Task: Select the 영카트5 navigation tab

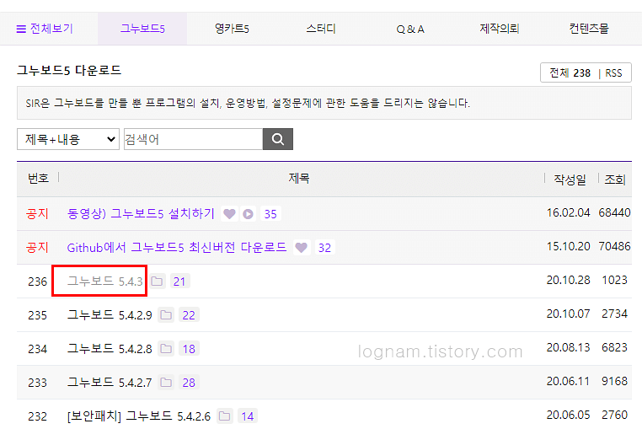Action: tap(232, 29)
